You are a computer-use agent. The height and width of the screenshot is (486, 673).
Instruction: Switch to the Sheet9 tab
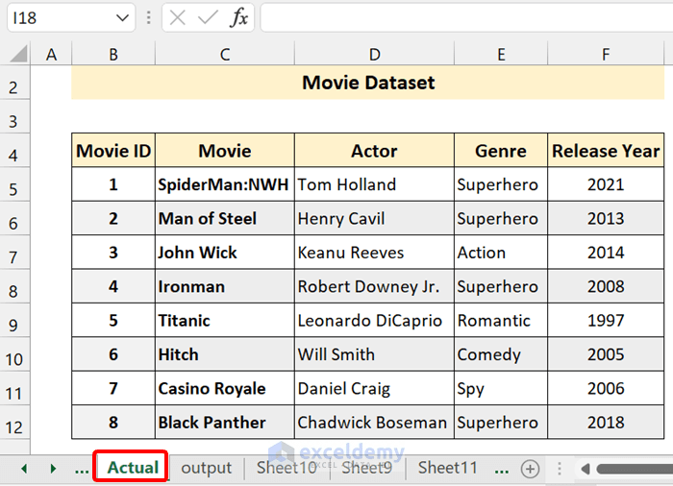pos(367,468)
